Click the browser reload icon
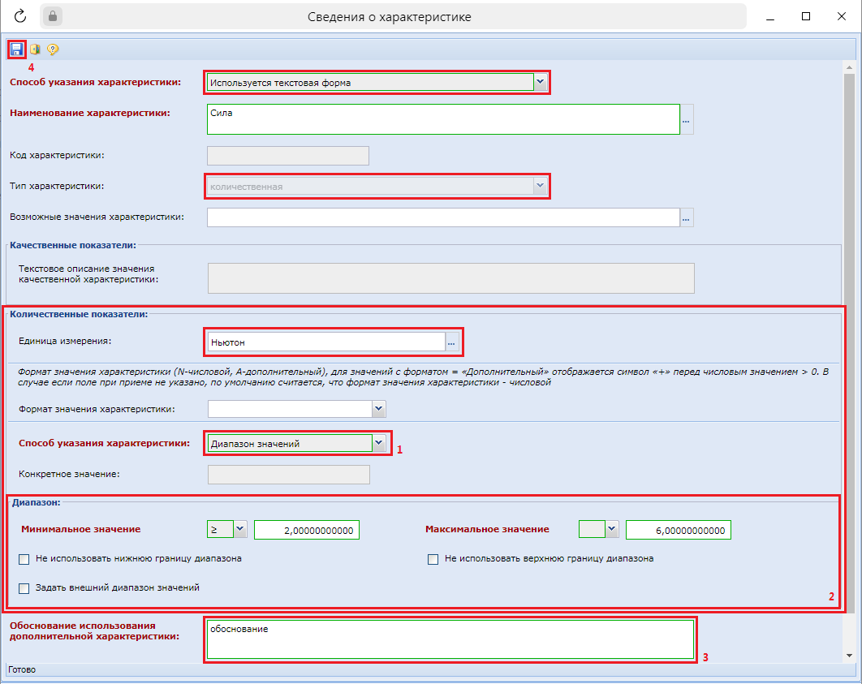 point(21,16)
